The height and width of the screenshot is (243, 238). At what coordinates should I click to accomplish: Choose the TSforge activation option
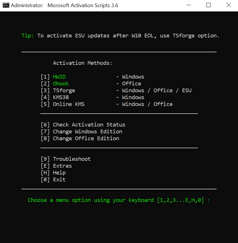coord(64,90)
